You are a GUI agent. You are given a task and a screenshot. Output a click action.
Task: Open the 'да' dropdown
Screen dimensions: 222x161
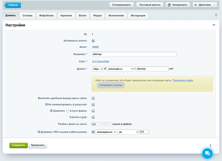pos(128,132)
